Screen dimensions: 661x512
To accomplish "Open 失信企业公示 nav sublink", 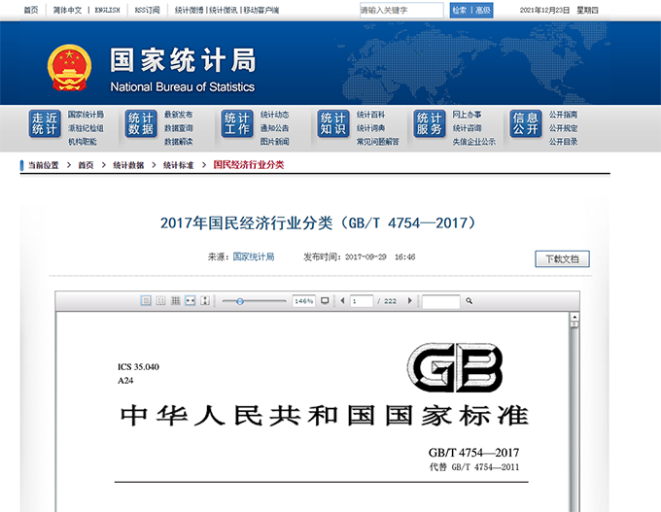I will tap(473, 142).
